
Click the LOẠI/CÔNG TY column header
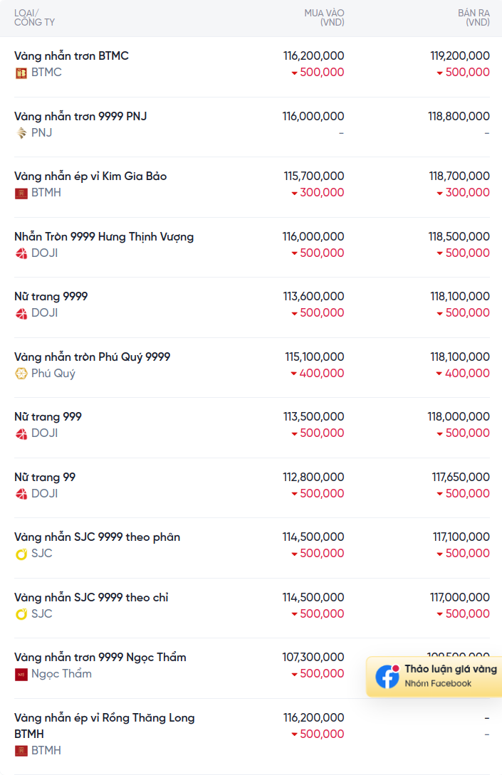pyautogui.click(x=34, y=18)
